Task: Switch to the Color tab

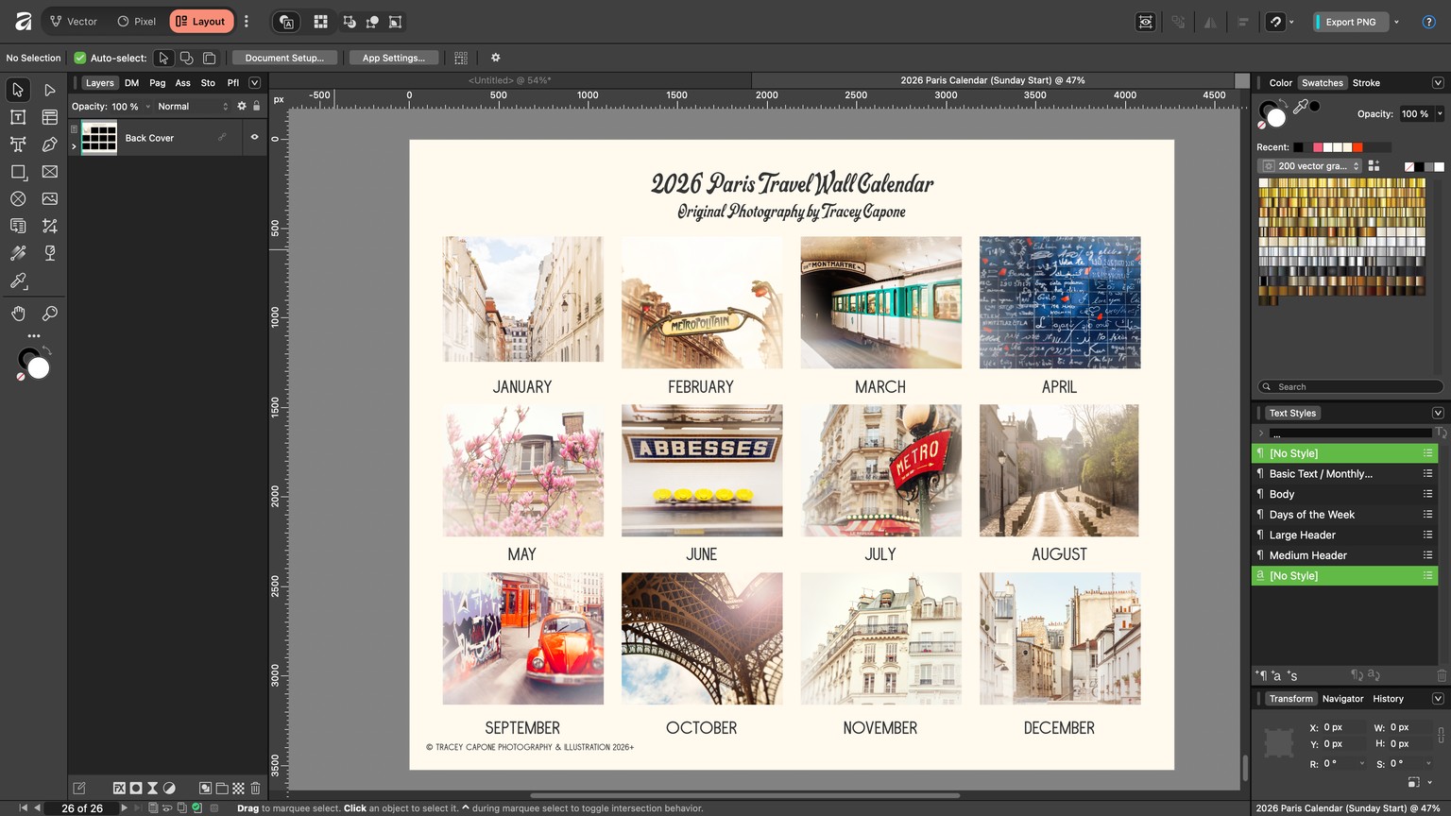Action: (1280, 83)
